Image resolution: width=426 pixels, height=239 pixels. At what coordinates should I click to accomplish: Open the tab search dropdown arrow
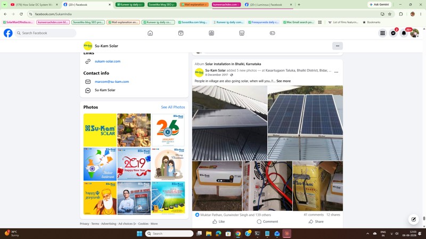(x=4, y=5)
